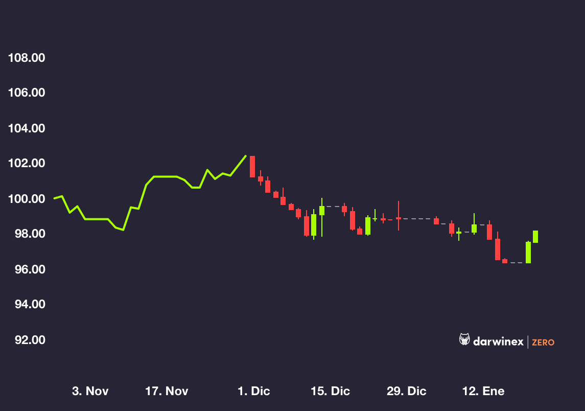Click the 3. Nov date label
The width and height of the screenshot is (585, 411).
[x=90, y=392]
